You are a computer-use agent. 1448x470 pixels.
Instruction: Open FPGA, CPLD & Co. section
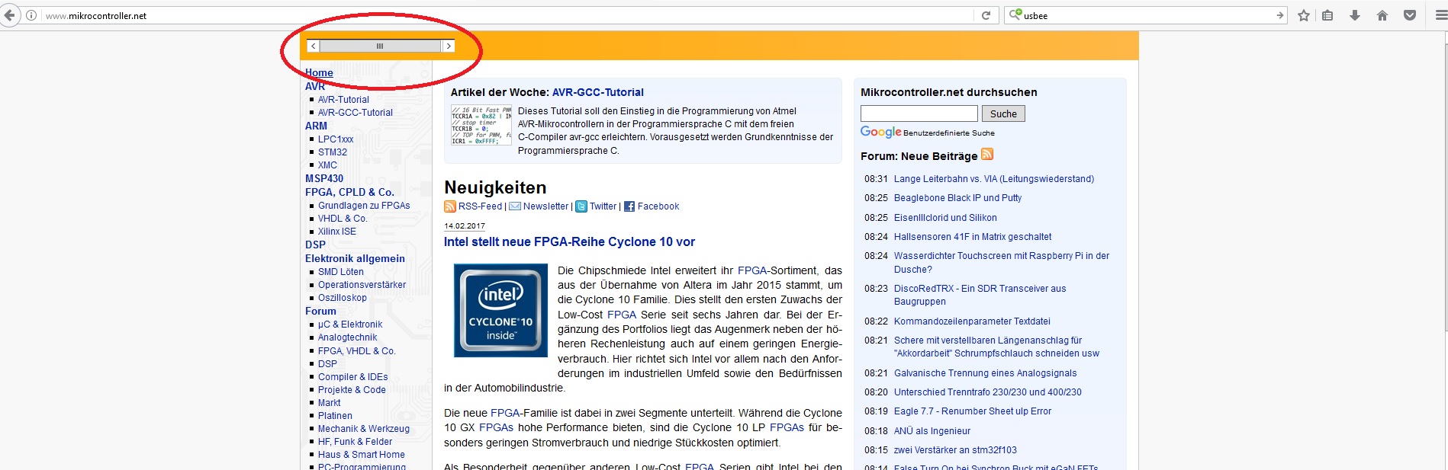click(x=349, y=192)
